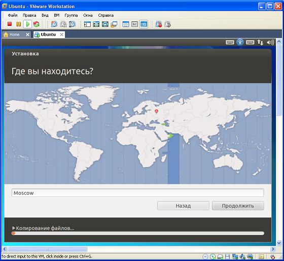Open the sound volume indicator in Ubuntu panel

270,43
